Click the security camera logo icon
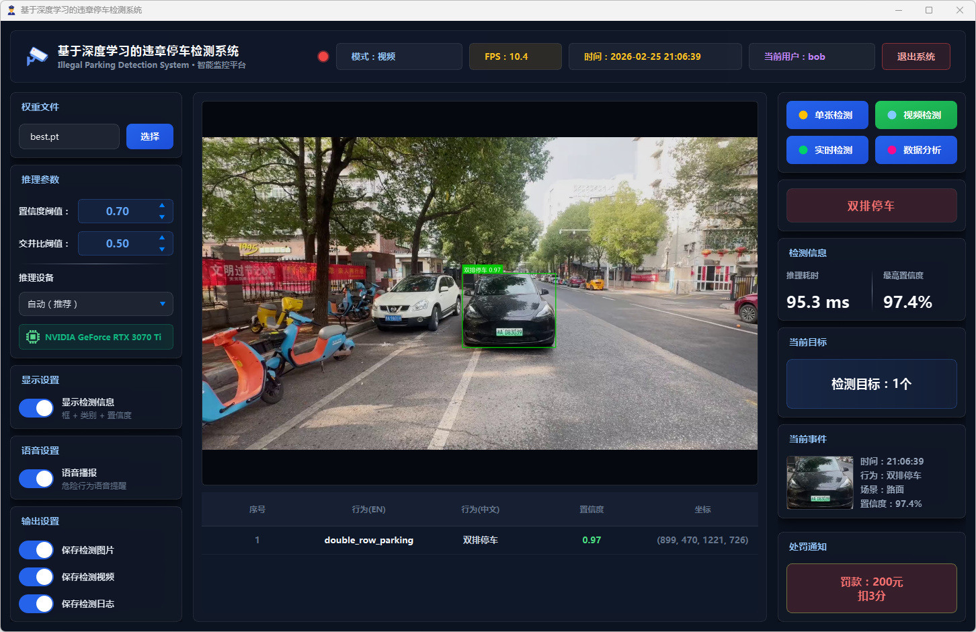Viewport: 976px width, 632px height. coord(37,56)
